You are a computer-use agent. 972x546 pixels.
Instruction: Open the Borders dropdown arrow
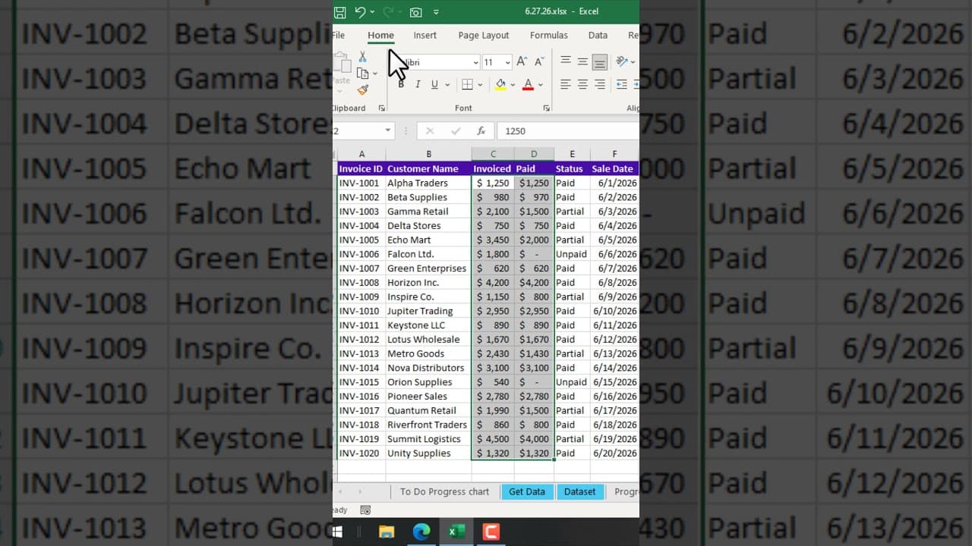pyautogui.click(x=481, y=84)
